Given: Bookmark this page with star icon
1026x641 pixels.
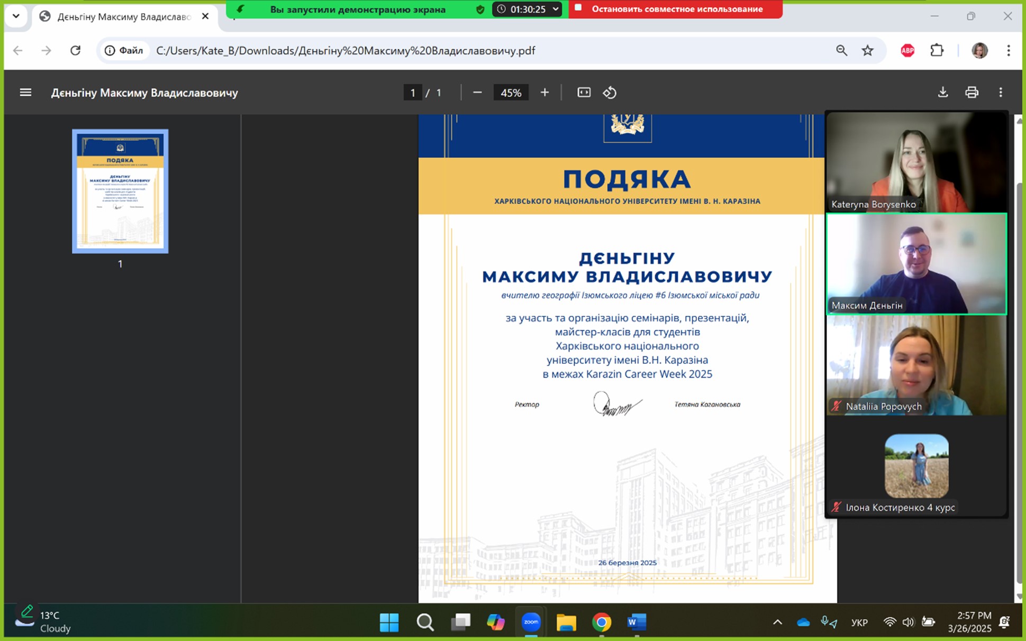Looking at the screenshot, I should (868, 51).
